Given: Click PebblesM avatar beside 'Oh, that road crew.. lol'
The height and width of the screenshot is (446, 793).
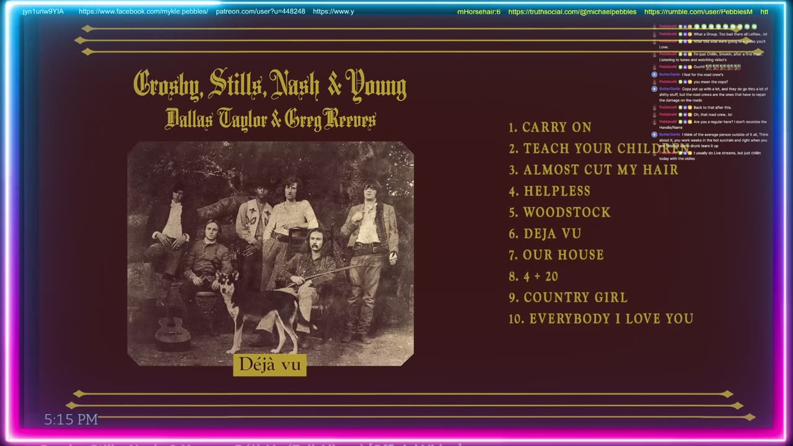Looking at the screenshot, I should point(654,115).
